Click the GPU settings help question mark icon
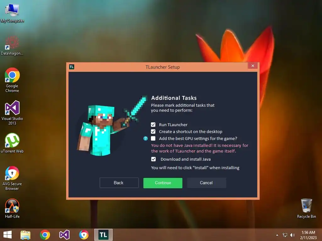Image resolution: width=322 pixels, height=241 pixels. tap(146, 138)
